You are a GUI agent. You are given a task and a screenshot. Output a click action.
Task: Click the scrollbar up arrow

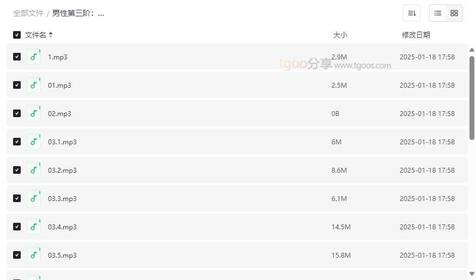pyautogui.click(x=472, y=50)
